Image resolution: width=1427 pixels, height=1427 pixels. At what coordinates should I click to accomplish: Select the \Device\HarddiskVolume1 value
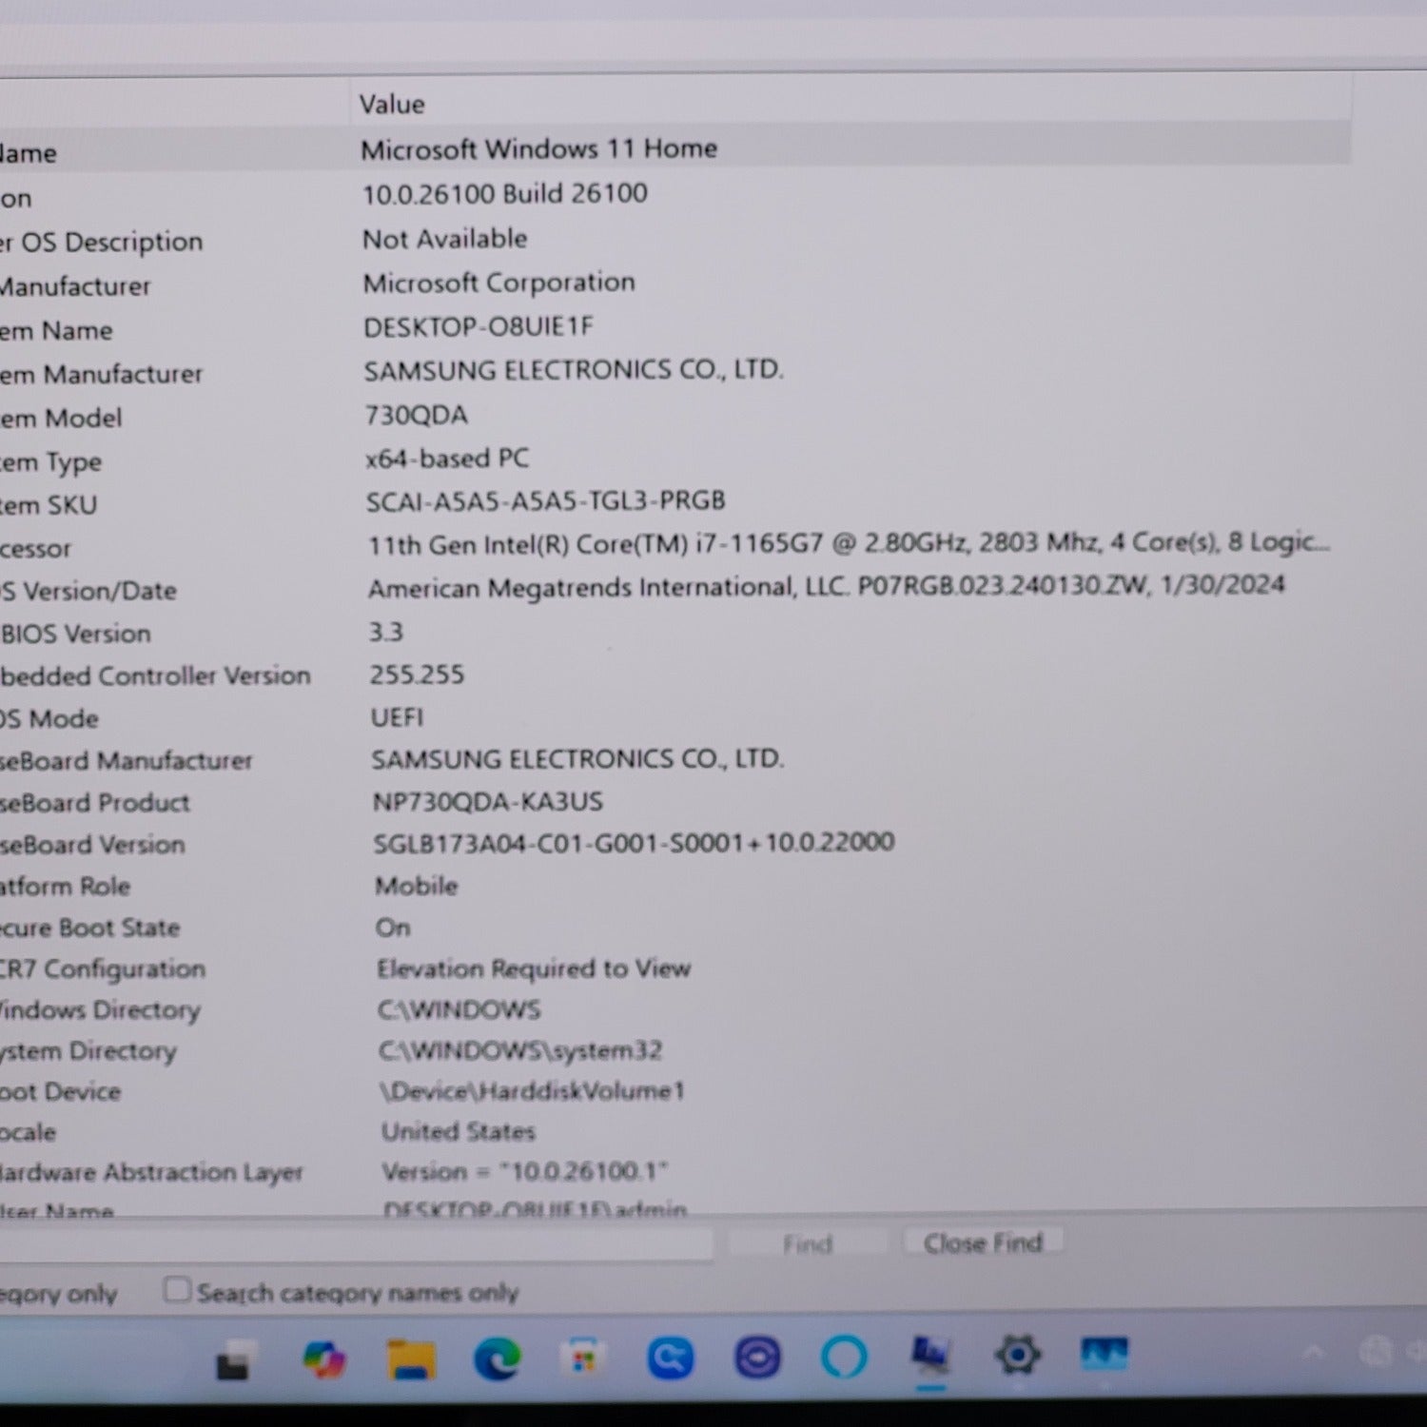[532, 1091]
